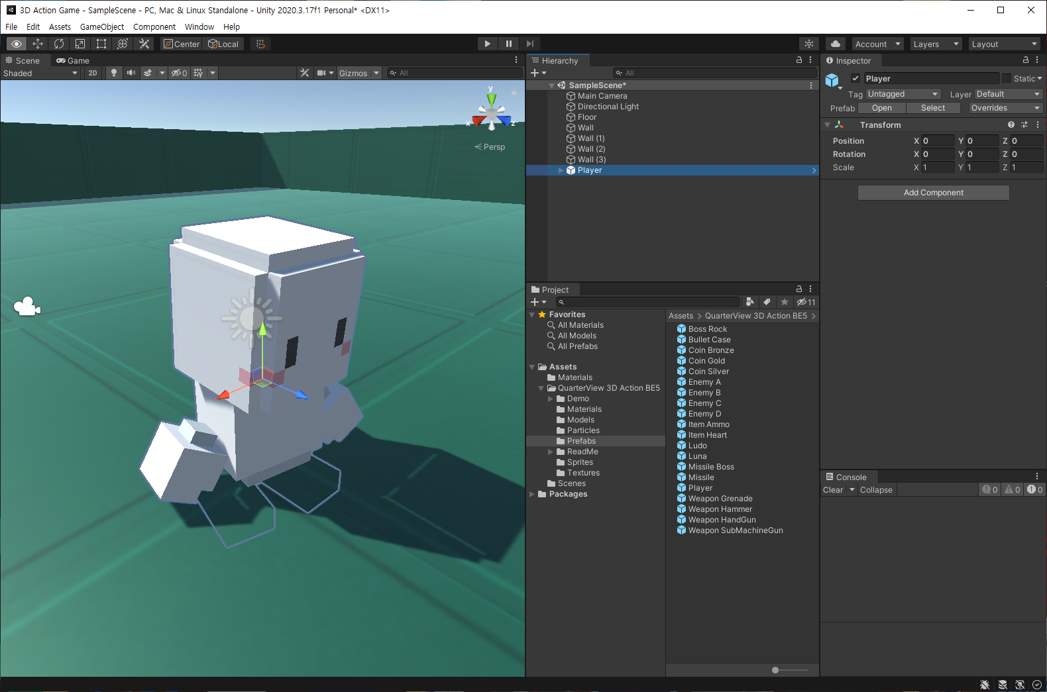Open the Assets menu
Screen dimensions: 1047x692
[x=60, y=27]
